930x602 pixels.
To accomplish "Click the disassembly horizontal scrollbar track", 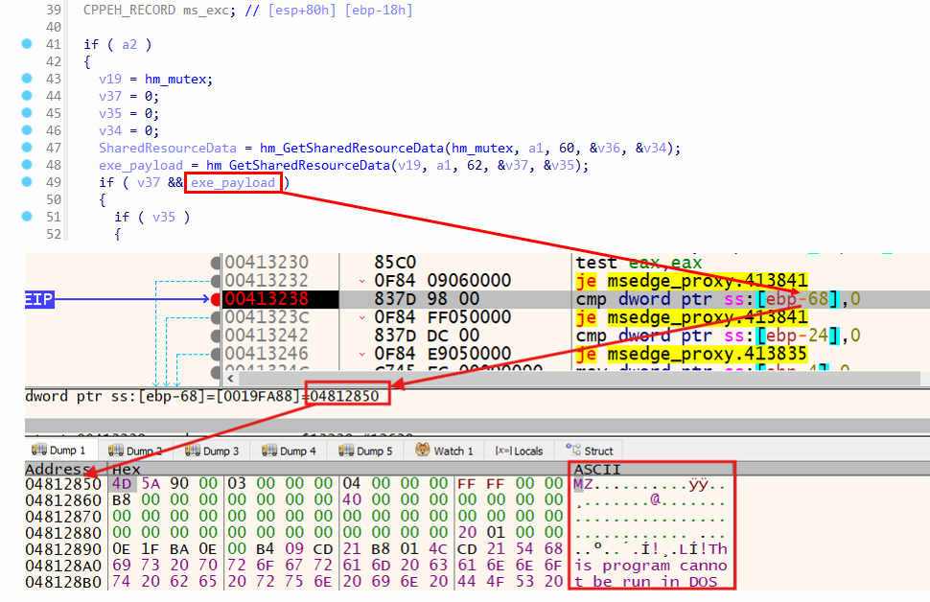I will pos(579,379).
